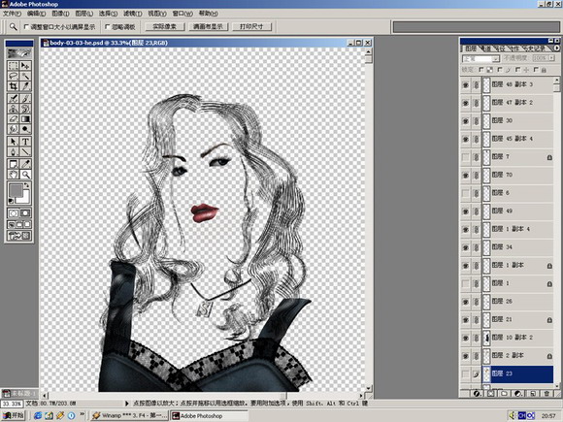
Task: Select the Type tool
Action: [x=25, y=142]
